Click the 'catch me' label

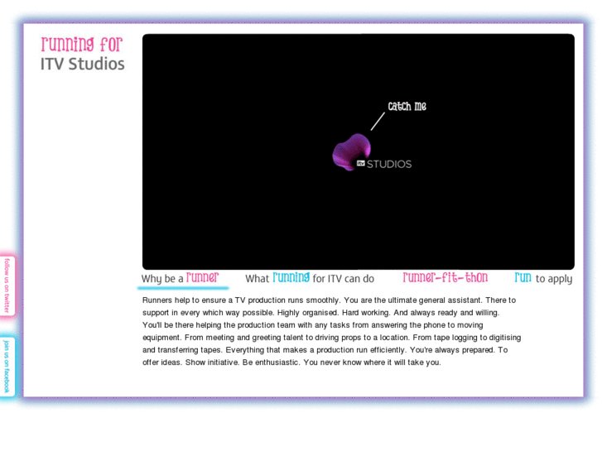pyautogui.click(x=407, y=106)
